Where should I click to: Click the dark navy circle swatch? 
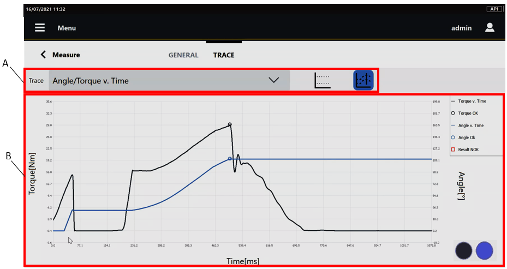[x=464, y=250]
